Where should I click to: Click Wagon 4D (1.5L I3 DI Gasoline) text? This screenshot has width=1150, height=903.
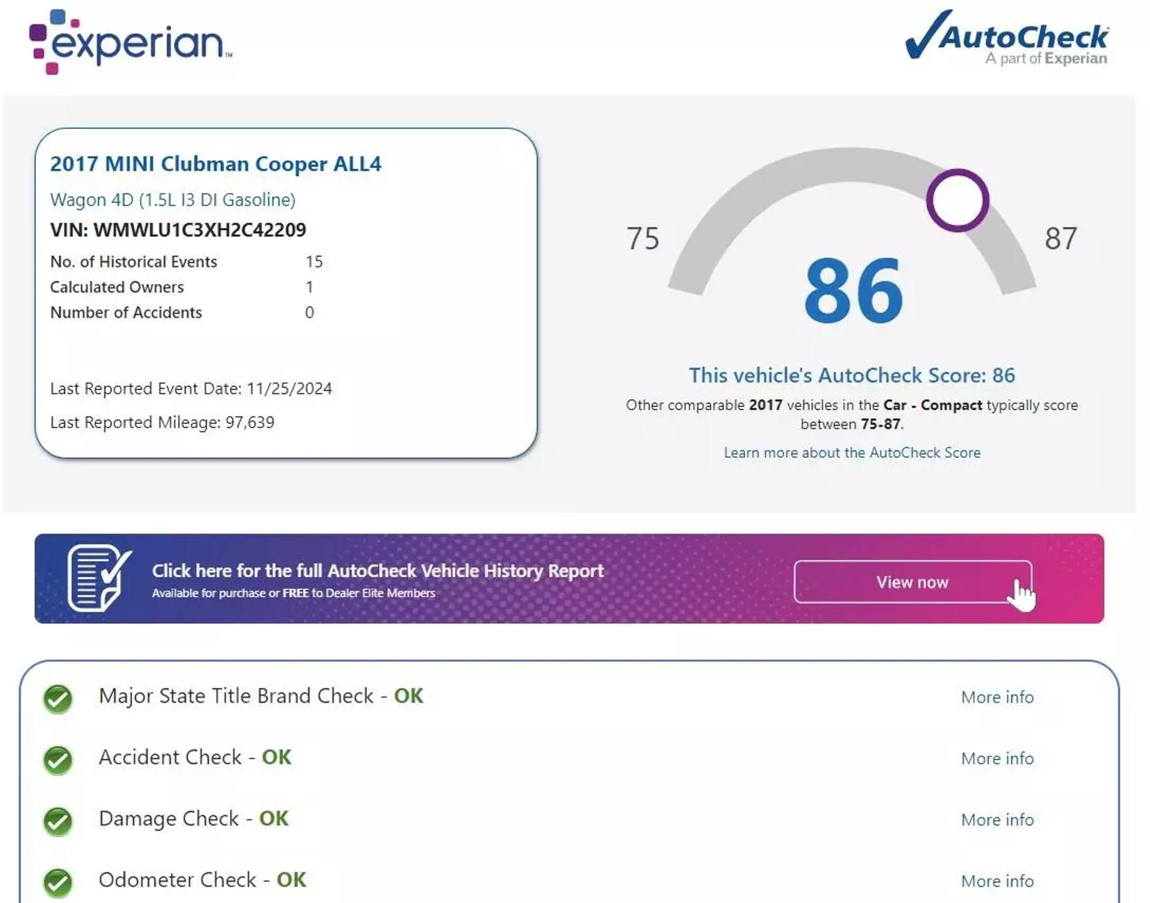click(172, 200)
